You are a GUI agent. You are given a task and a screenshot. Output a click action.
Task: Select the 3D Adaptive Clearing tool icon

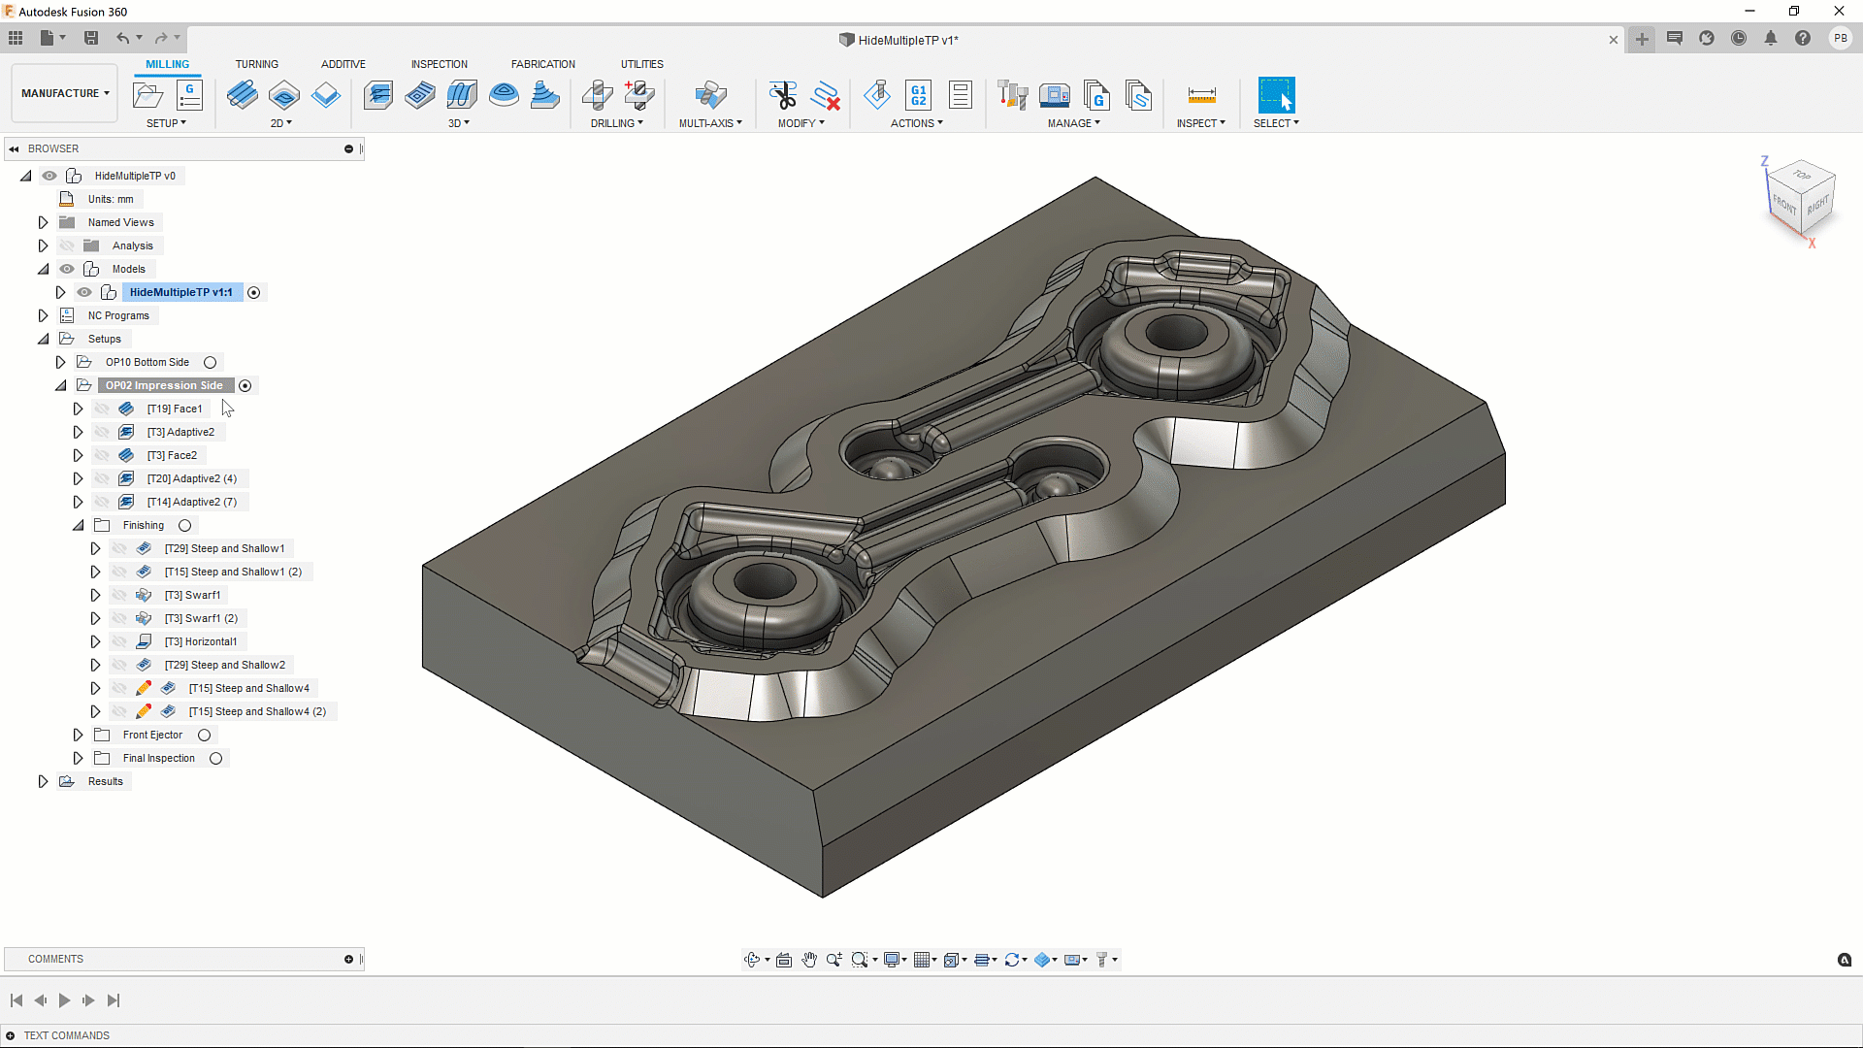(x=378, y=95)
